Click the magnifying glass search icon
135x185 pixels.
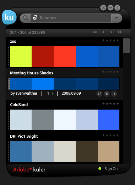25,18
